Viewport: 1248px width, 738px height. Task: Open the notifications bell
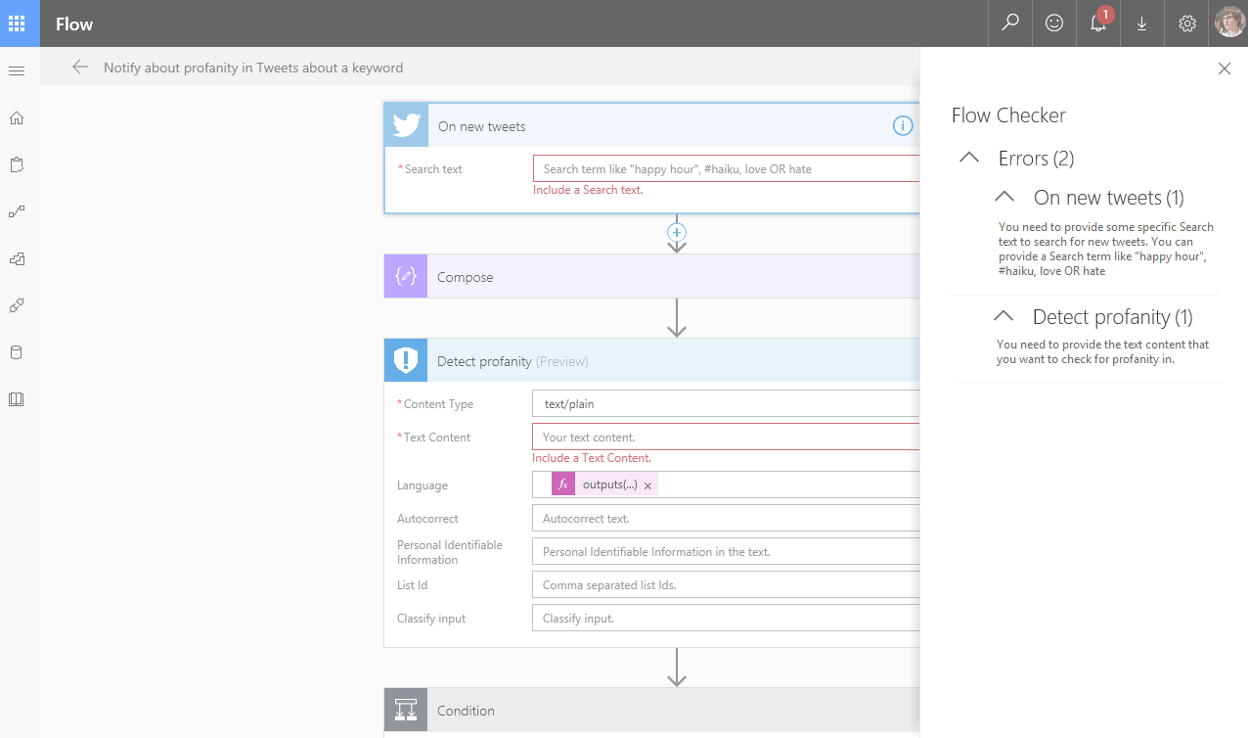pyautogui.click(x=1098, y=23)
